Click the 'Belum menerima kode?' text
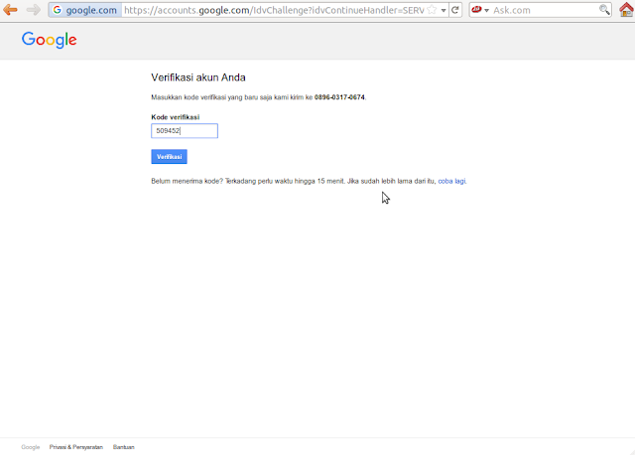The width and height of the screenshot is (635, 455). pyautogui.click(x=188, y=181)
